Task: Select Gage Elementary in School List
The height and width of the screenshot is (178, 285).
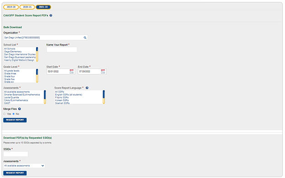Action: [x=13, y=51]
